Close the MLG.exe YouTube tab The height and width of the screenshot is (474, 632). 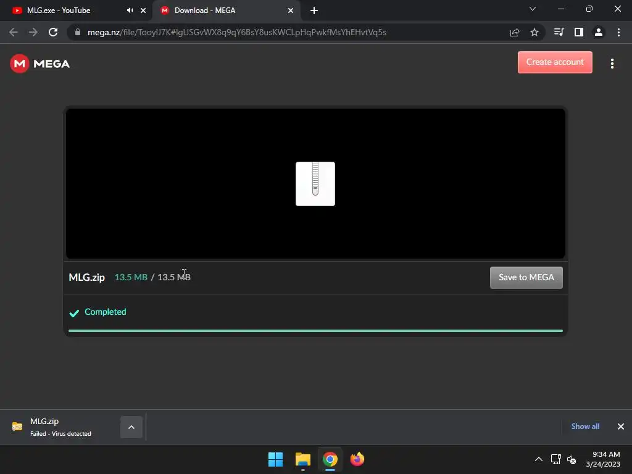click(x=143, y=10)
